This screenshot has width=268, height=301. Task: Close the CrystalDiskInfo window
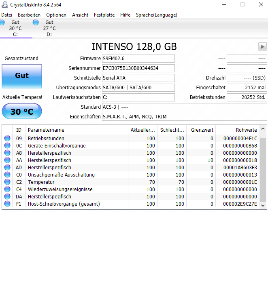[261, 4]
